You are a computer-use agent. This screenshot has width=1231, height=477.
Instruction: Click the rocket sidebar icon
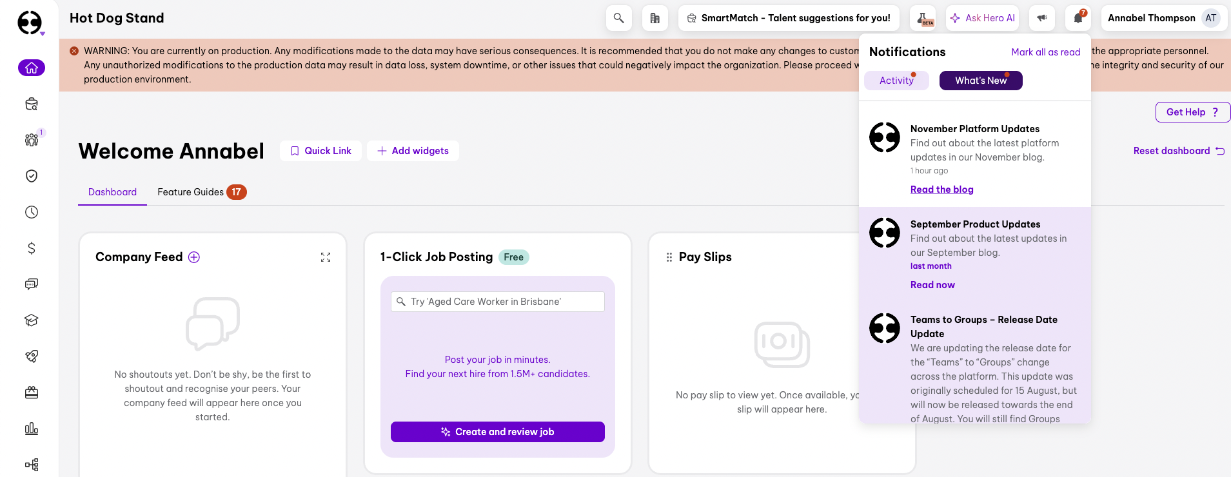32,356
